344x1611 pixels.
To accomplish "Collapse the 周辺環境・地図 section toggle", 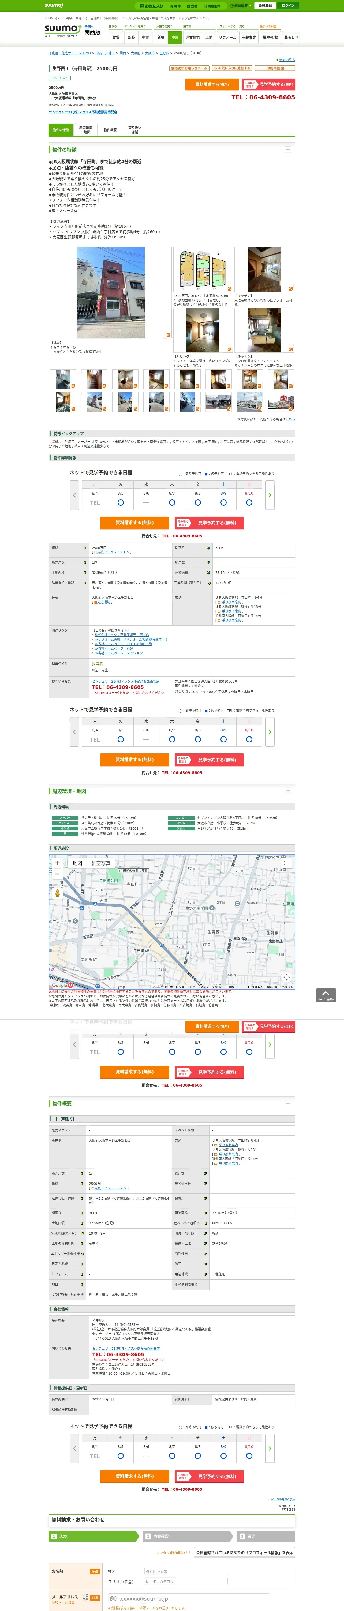I will pyautogui.click(x=288, y=791).
